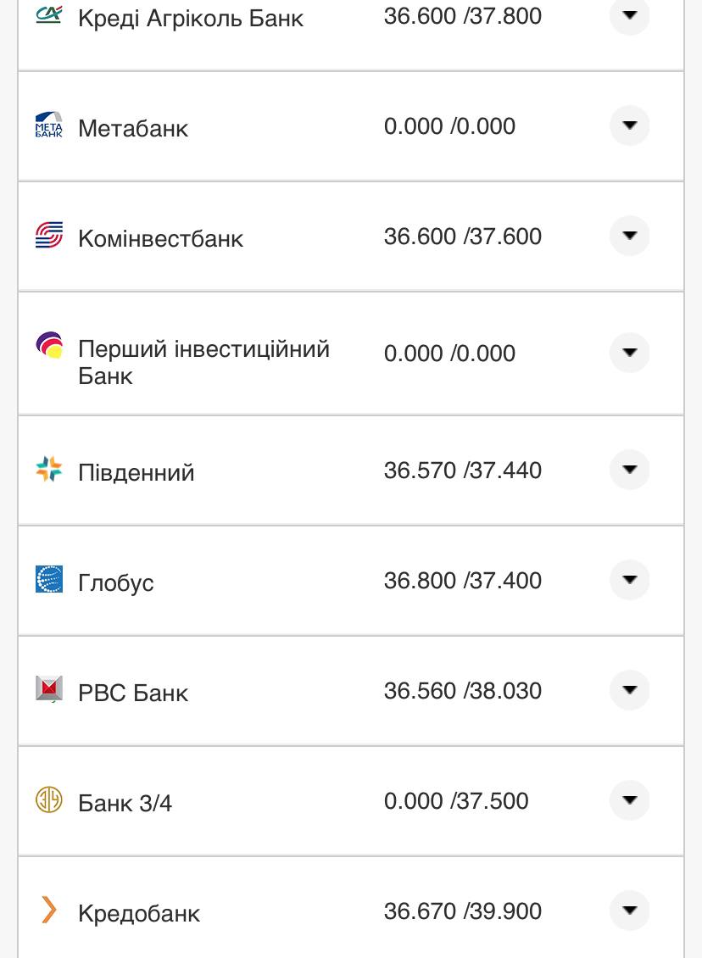Click the Перший інвестиційний Банк logo
The image size is (702, 958).
(48, 343)
